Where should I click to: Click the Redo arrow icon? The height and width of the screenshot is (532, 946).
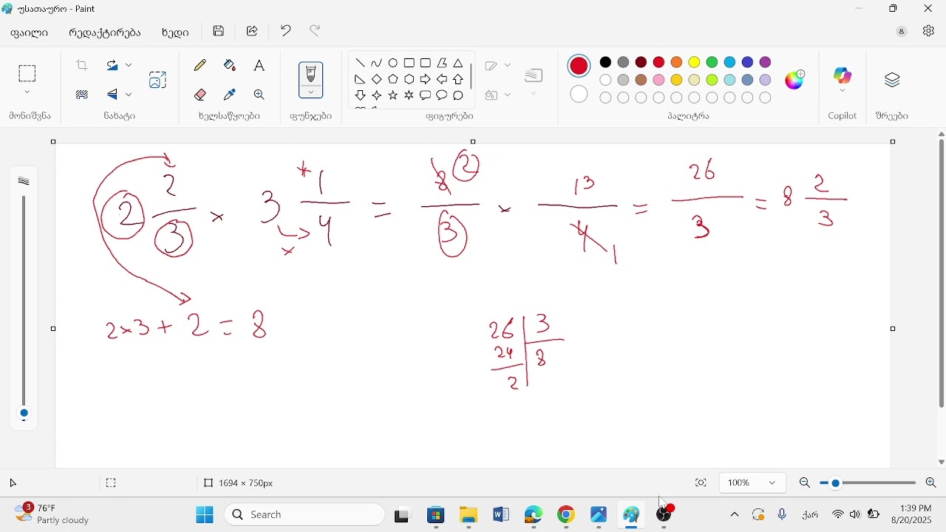tap(316, 31)
